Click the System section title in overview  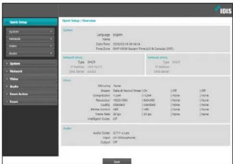click(x=68, y=30)
